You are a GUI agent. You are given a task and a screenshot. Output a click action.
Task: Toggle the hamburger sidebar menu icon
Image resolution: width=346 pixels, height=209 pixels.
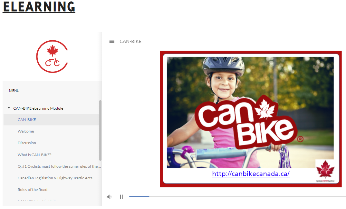point(112,41)
